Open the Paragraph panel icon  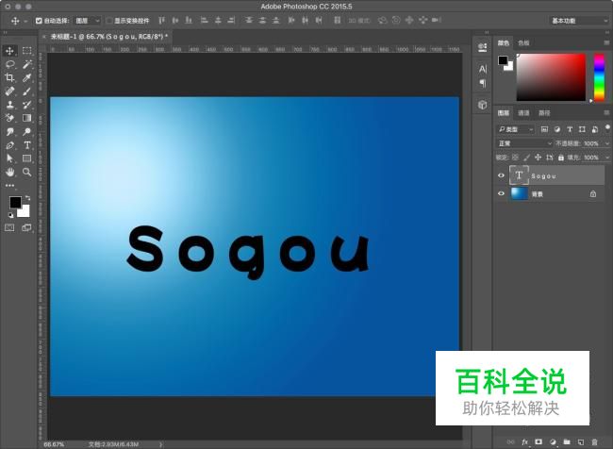pos(483,83)
